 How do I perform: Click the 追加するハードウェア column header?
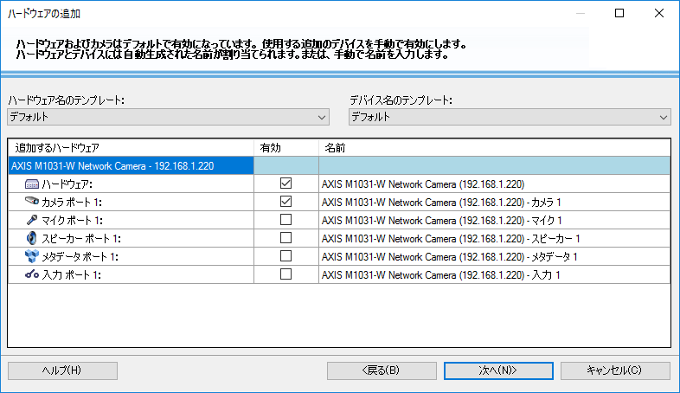coord(131,148)
